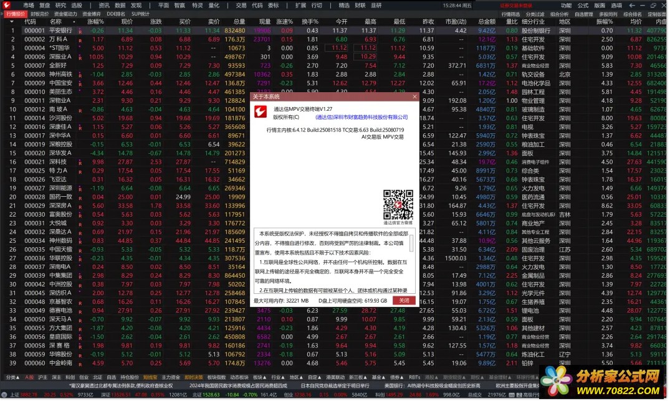Close the 关于本系统 dialog with the X icon
This screenshot has height=401, width=670.
tap(414, 97)
